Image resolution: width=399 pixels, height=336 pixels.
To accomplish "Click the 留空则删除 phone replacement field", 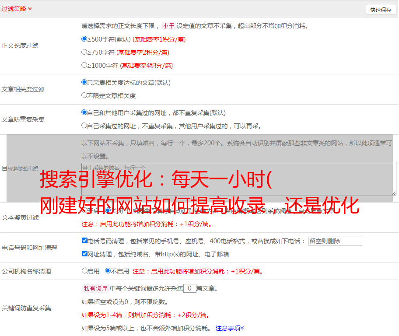I will [x=335, y=241].
